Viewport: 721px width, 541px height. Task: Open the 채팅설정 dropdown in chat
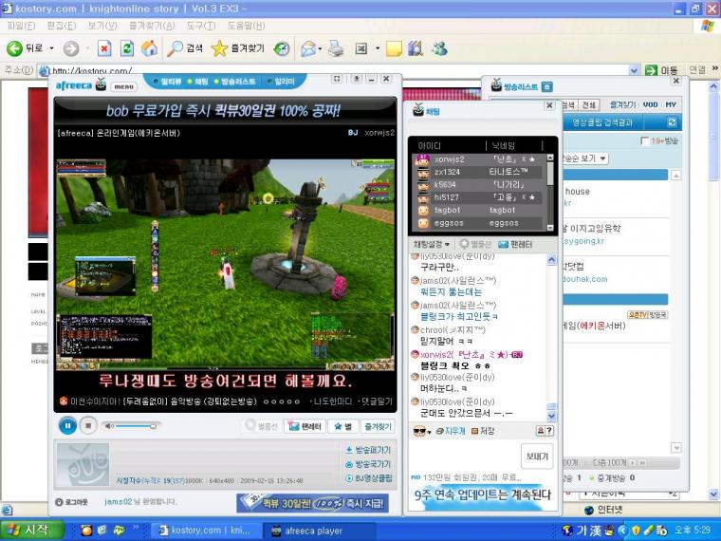pyautogui.click(x=432, y=244)
